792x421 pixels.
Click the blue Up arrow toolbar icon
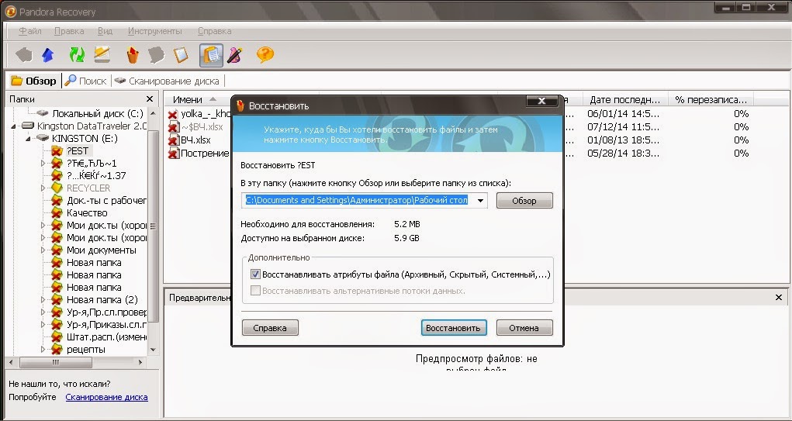coord(48,55)
